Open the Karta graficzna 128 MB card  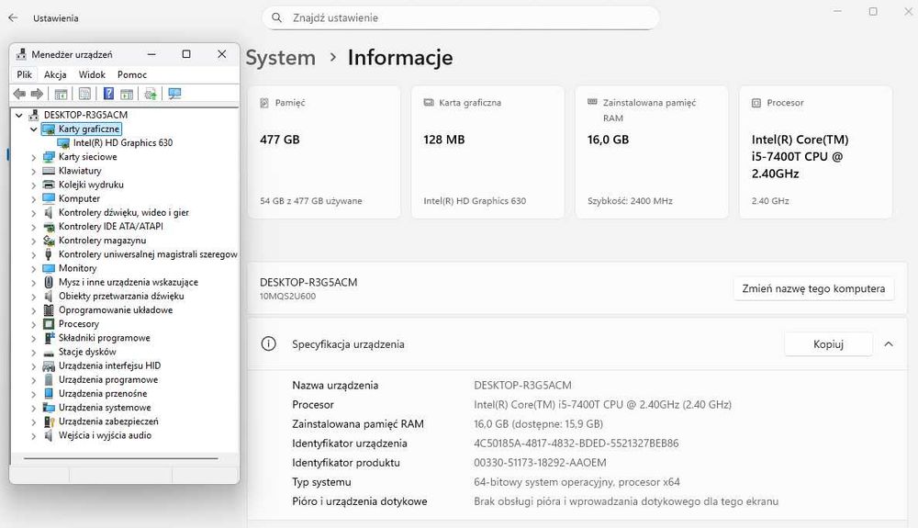pos(487,152)
